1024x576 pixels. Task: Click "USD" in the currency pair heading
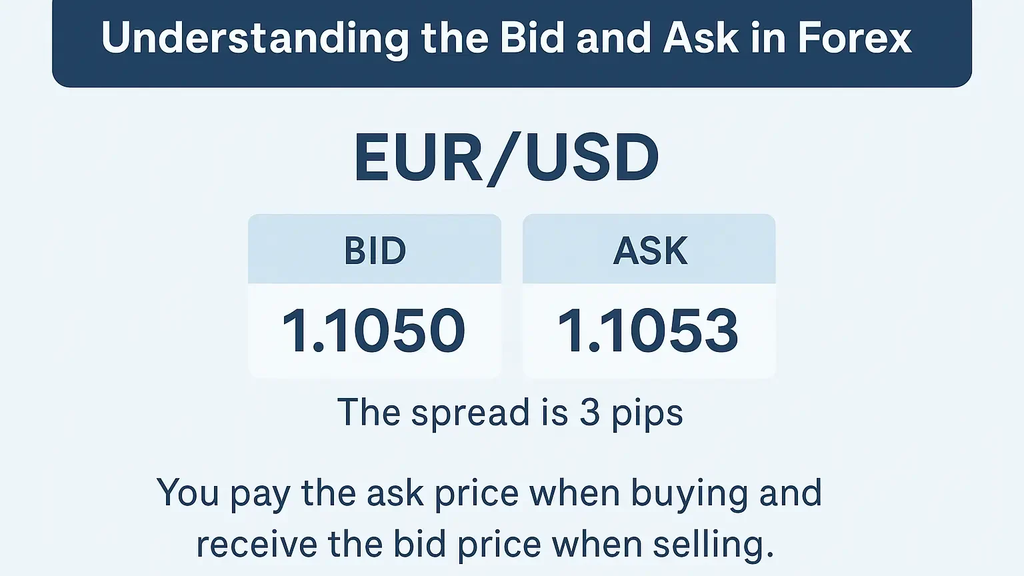(591, 159)
